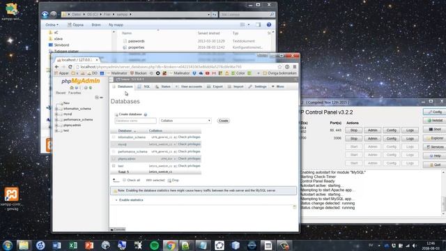The height and width of the screenshot is (251, 446).
Task: Open the User accounts tab
Action: click(x=189, y=86)
